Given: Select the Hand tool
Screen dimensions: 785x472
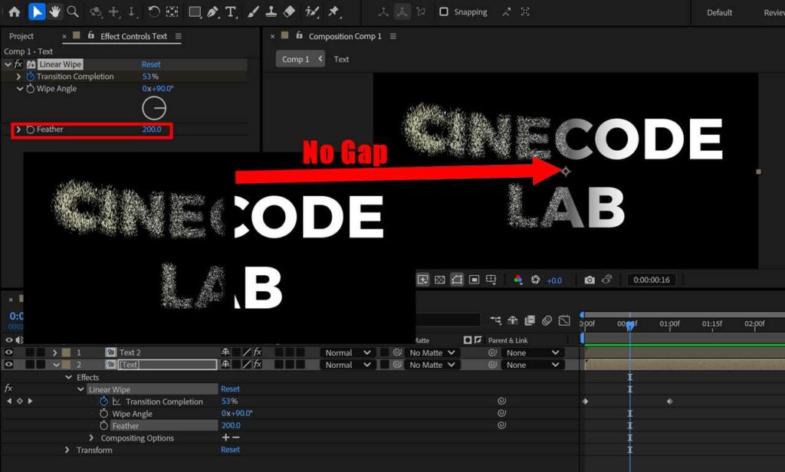Looking at the screenshot, I should 55,11.
